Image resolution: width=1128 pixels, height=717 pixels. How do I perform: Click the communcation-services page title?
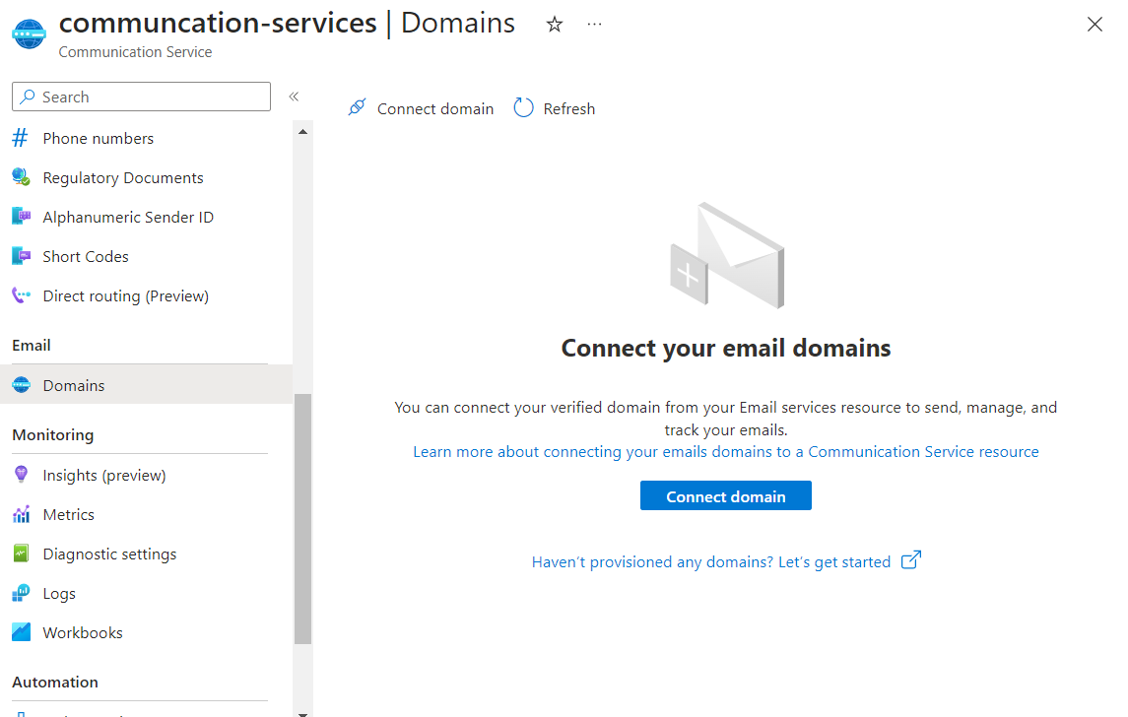coord(218,23)
